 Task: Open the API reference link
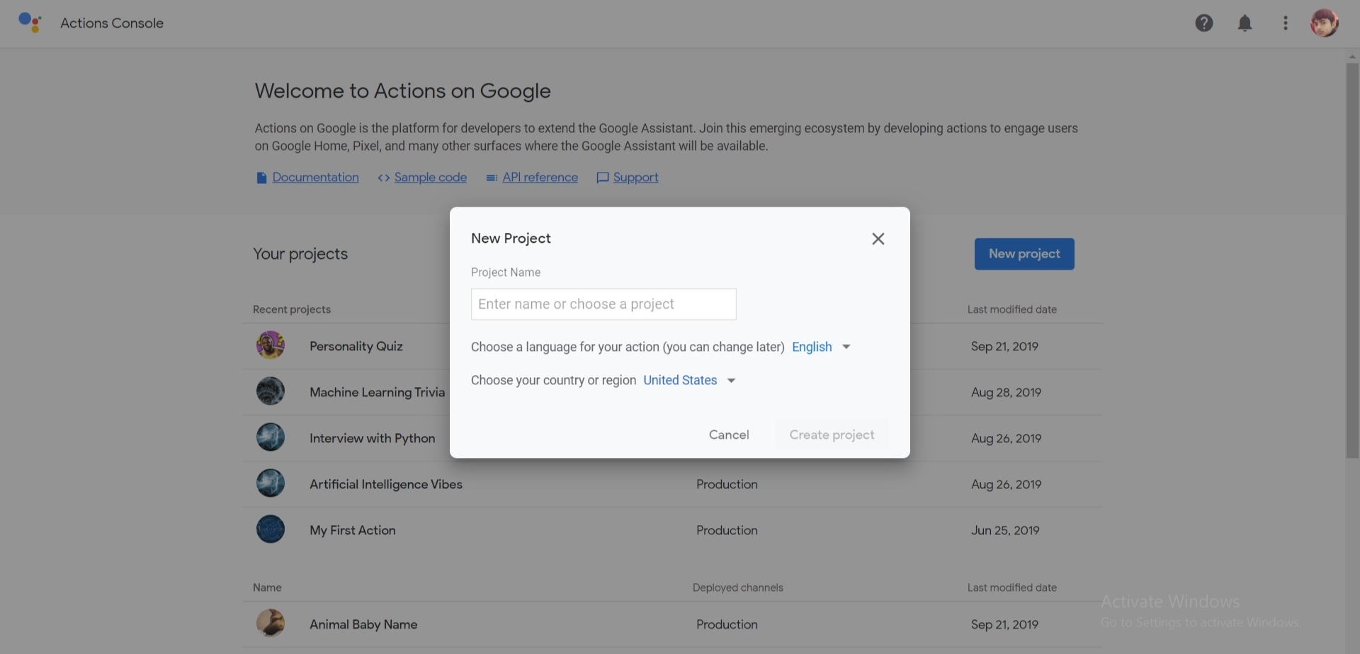(540, 178)
